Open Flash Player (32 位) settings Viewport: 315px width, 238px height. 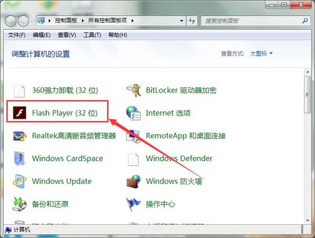point(65,113)
